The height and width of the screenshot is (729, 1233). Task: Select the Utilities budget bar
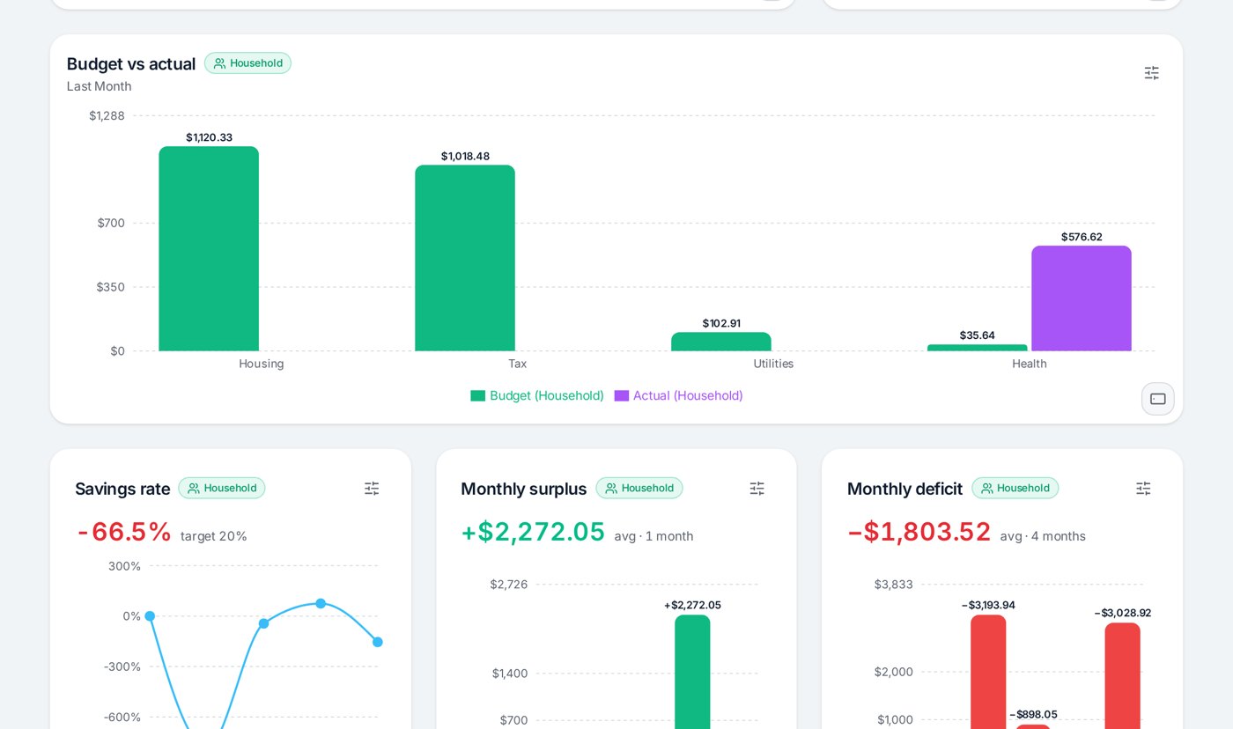721,342
